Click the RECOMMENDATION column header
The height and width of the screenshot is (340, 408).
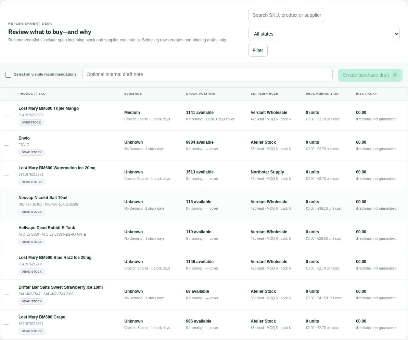click(x=322, y=94)
